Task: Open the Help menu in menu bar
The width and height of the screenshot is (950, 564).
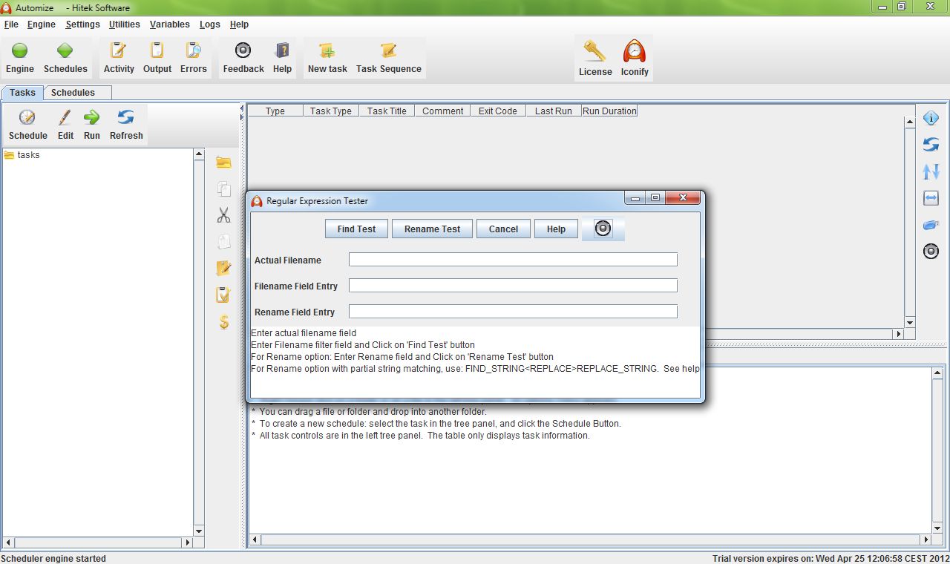Action: [239, 24]
